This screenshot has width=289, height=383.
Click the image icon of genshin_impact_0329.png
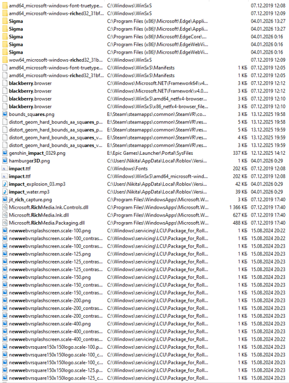(5, 153)
